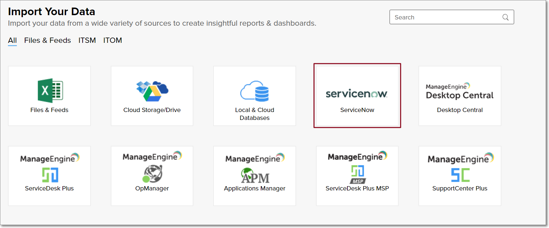Click the 'SupportCenter Plus' label
Screen dimensions: 549x228
[460, 188]
